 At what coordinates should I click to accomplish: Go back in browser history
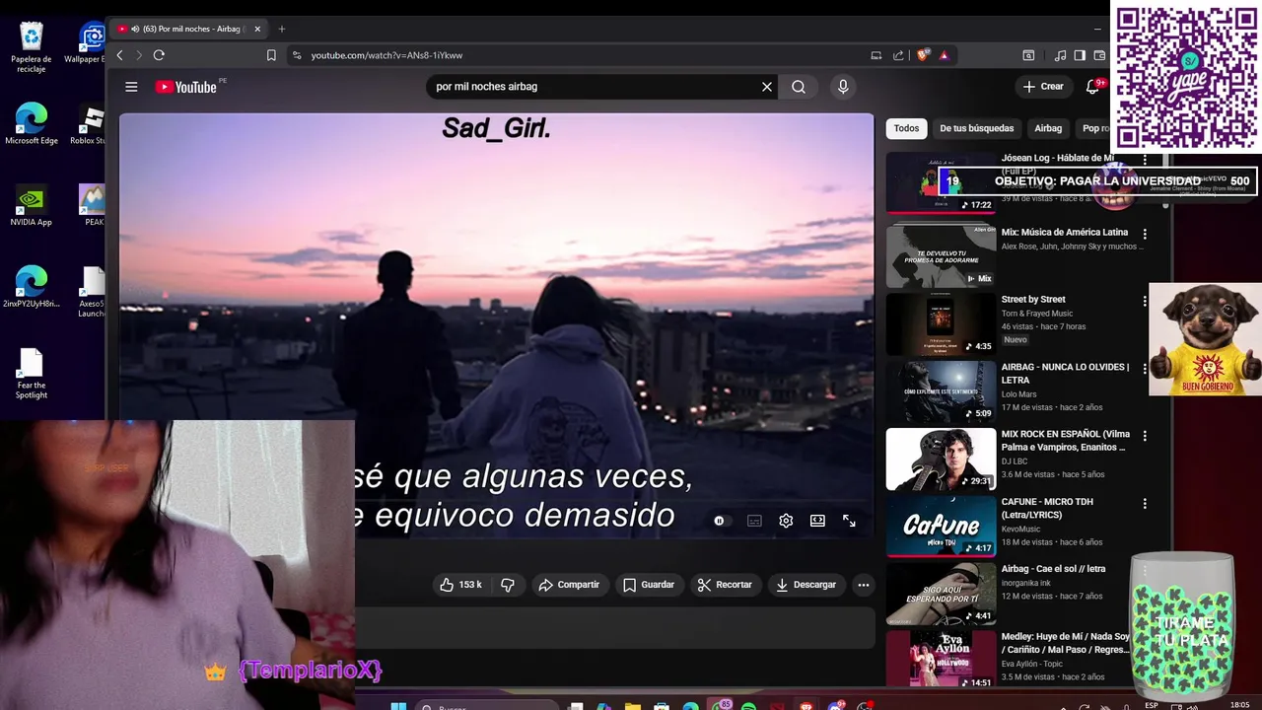120,55
